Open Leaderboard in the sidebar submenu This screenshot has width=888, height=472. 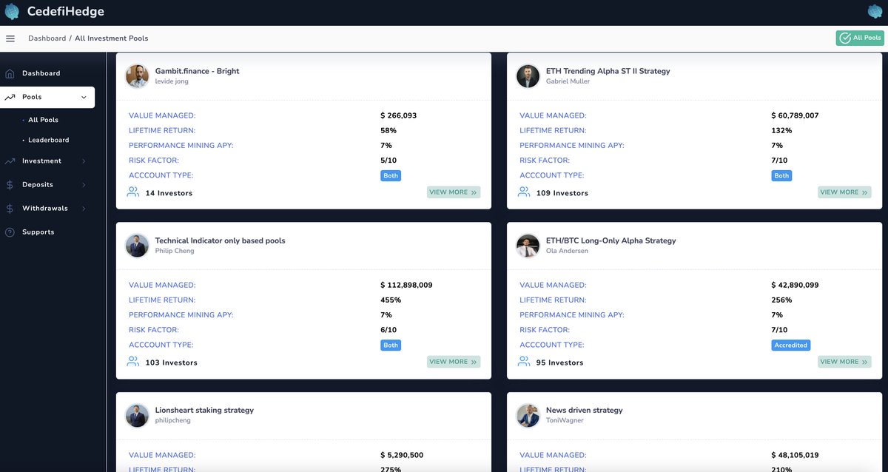[49, 140]
